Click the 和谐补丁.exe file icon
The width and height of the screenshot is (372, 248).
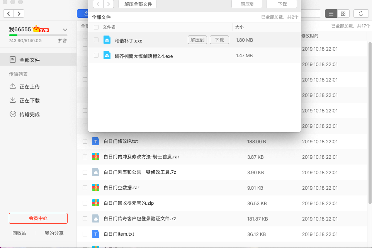coord(107,40)
